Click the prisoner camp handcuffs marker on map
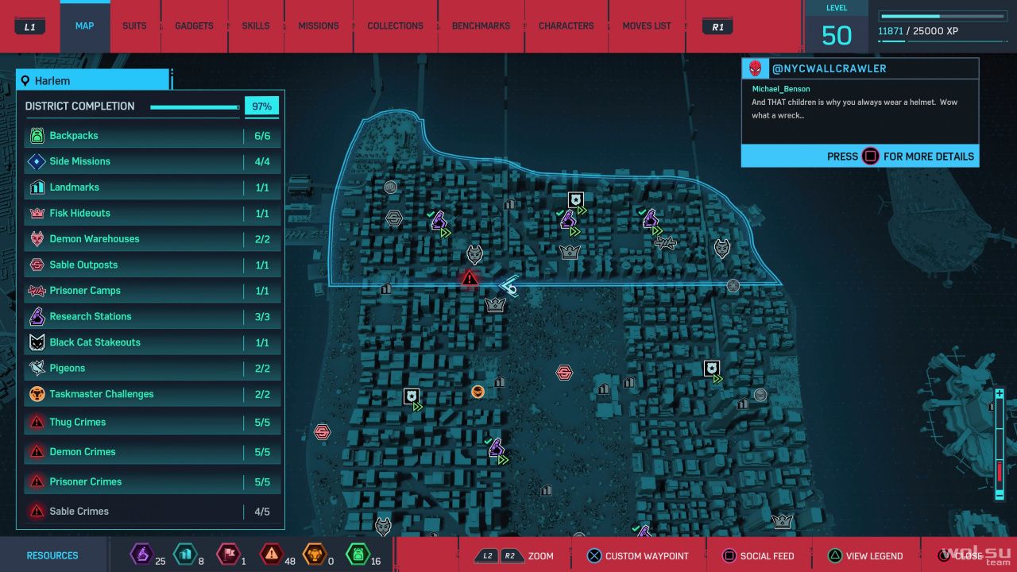The height and width of the screenshot is (572, 1017). tap(665, 242)
